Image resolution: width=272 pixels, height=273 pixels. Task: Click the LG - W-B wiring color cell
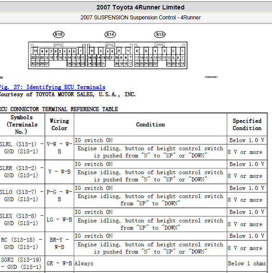point(60,220)
